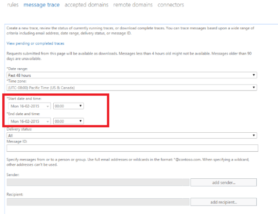278x214 pixels.
Task: Expand the Date range dropdown
Action: click(x=132, y=75)
